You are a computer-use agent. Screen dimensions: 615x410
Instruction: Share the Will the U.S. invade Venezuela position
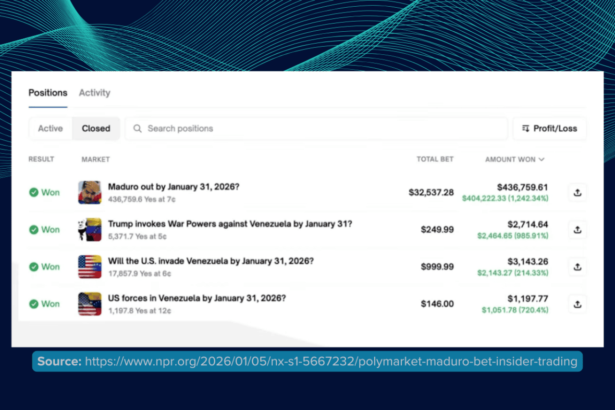point(577,267)
